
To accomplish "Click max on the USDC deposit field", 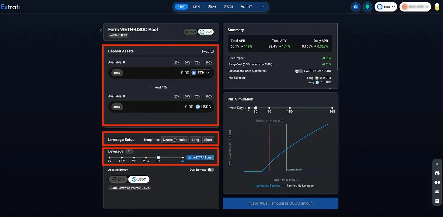I will (117, 107).
